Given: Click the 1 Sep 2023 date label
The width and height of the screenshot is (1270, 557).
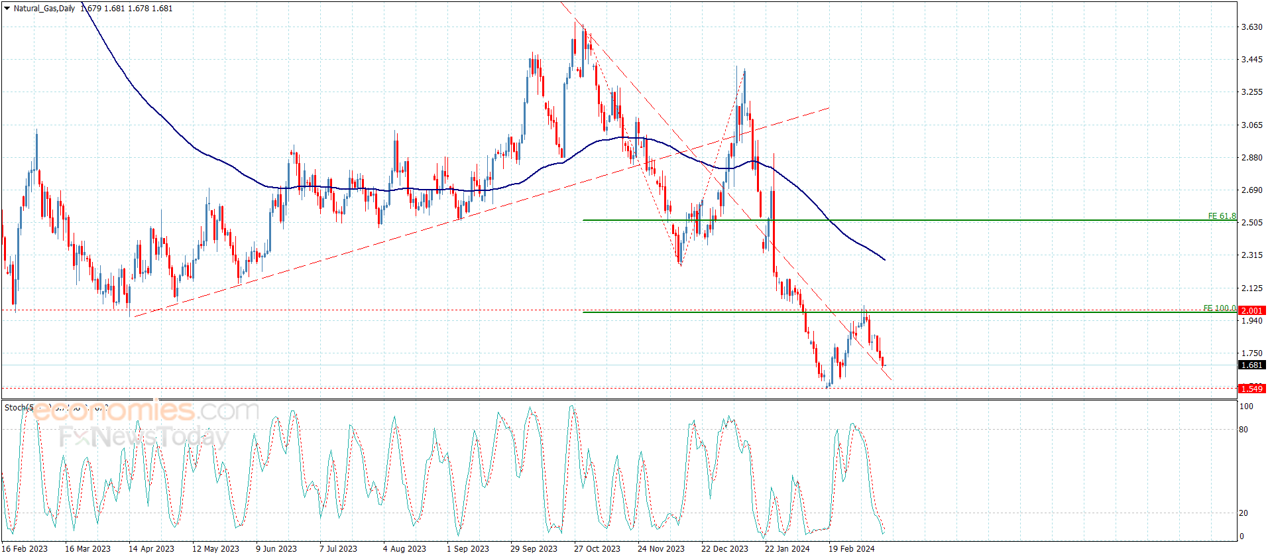Looking at the screenshot, I should click(x=467, y=548).
